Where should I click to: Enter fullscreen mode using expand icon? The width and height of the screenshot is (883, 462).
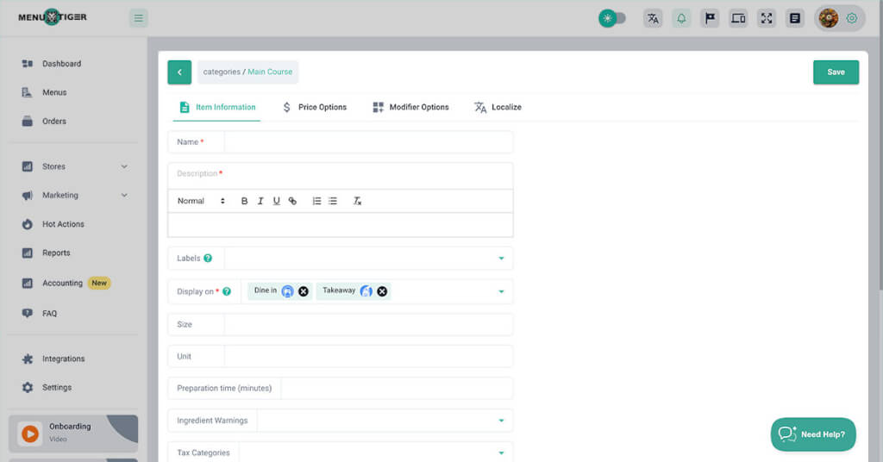click(x=766, y=18)
